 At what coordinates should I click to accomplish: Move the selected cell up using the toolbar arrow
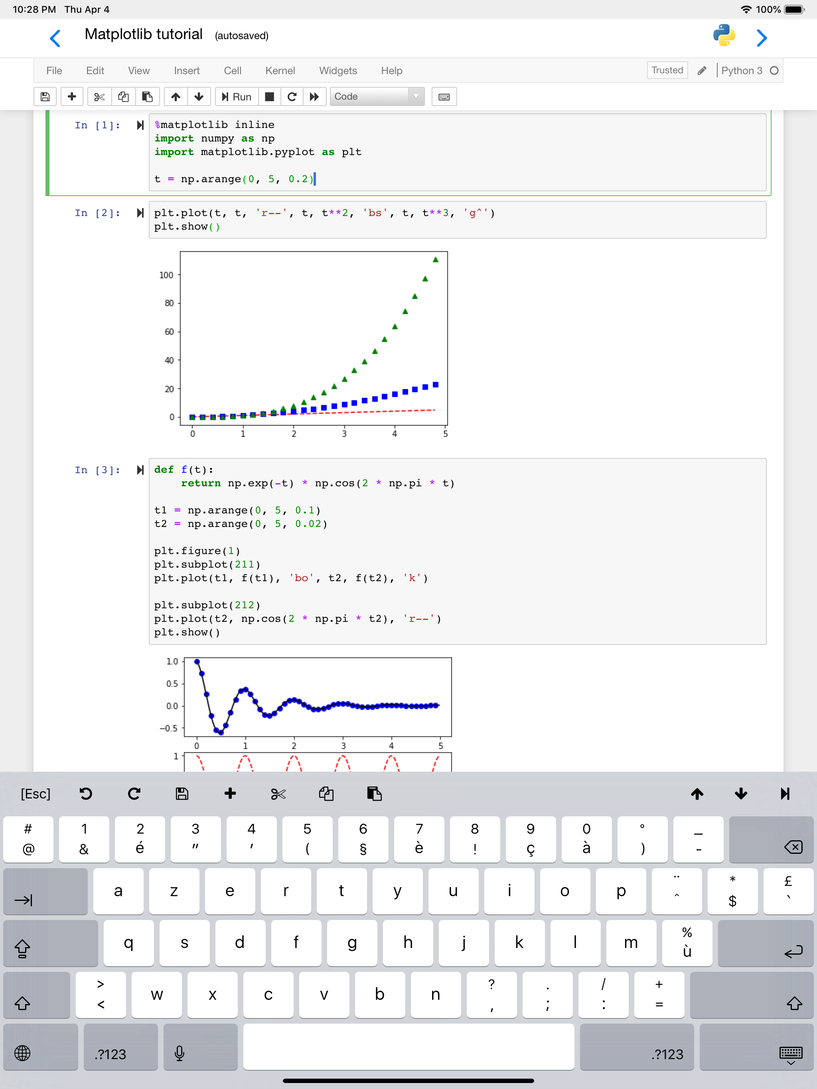(176, 96)
